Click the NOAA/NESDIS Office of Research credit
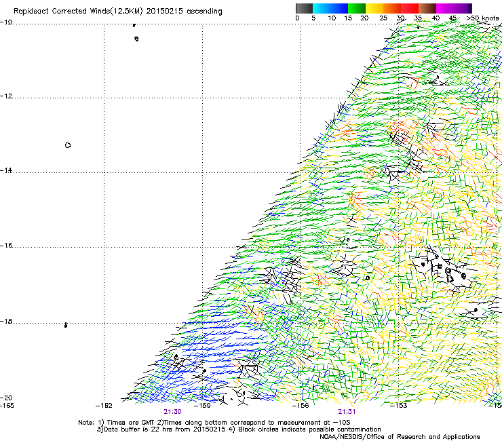The height and width of the screenshot is (441, 502). [400, 437]
